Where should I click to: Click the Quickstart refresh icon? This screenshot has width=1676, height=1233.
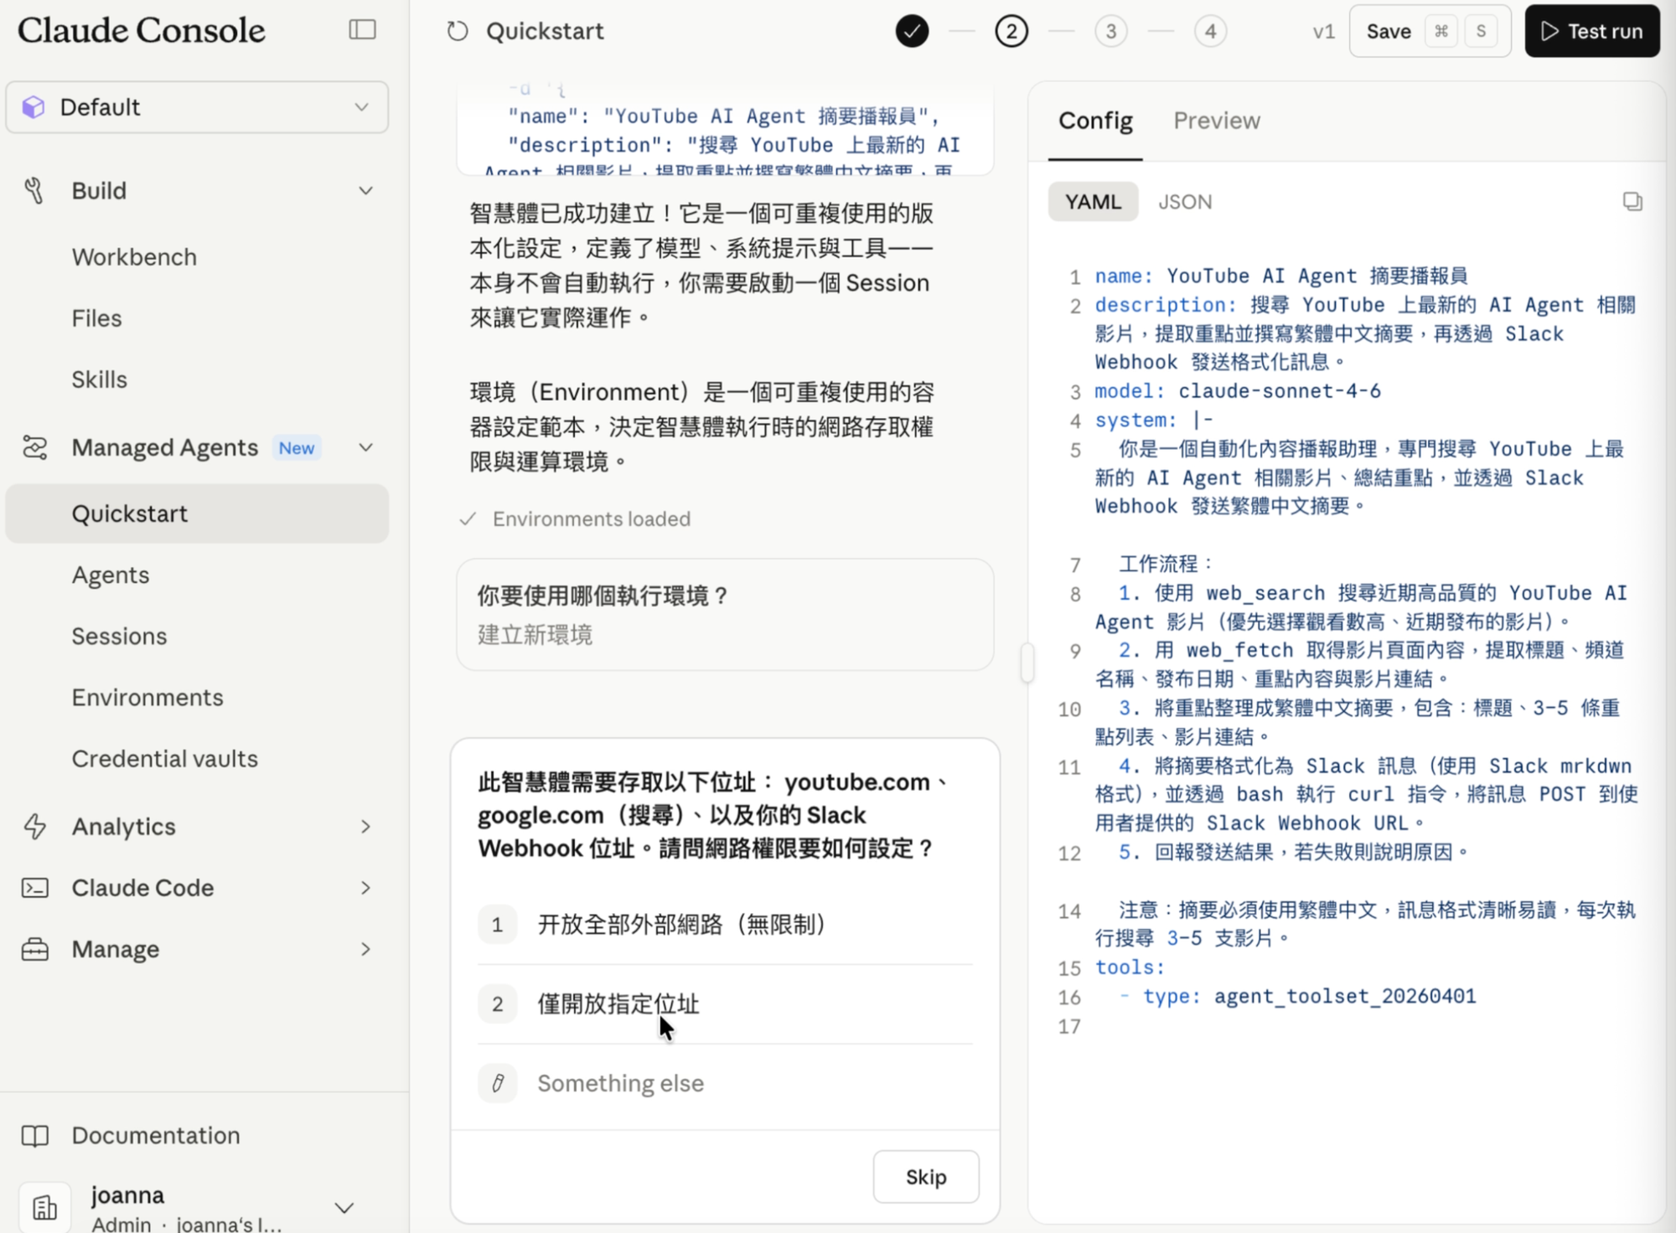(x=458, y=32)
